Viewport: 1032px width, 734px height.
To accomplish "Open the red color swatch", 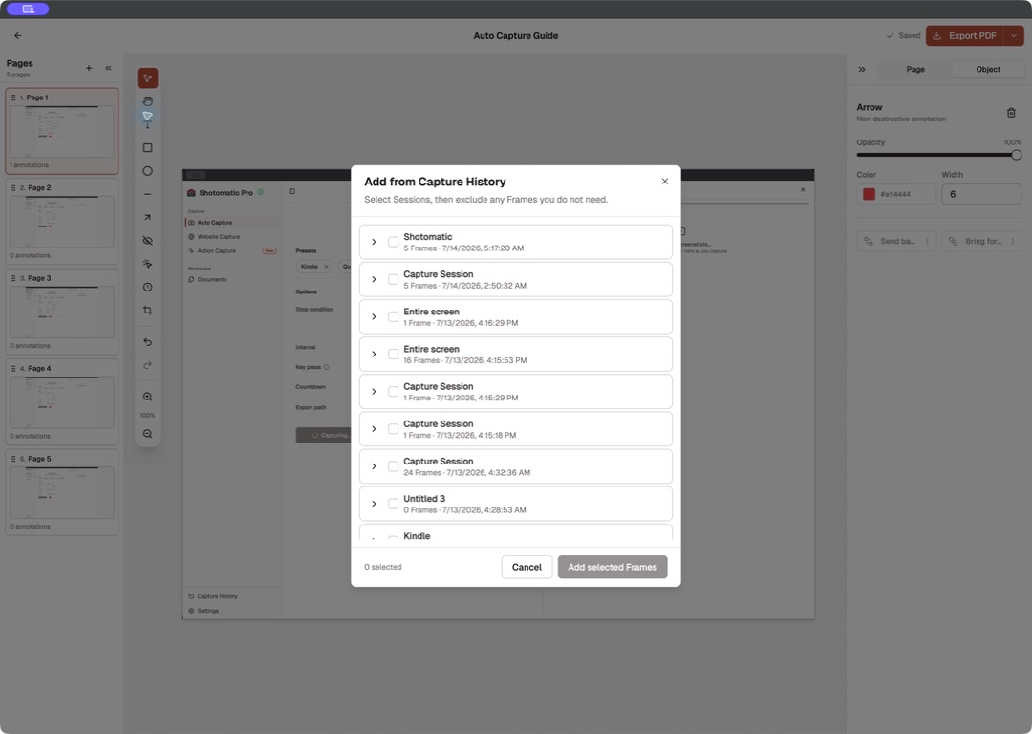I will (869, 194).
